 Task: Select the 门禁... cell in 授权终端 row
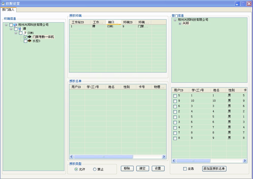[144, 26]
